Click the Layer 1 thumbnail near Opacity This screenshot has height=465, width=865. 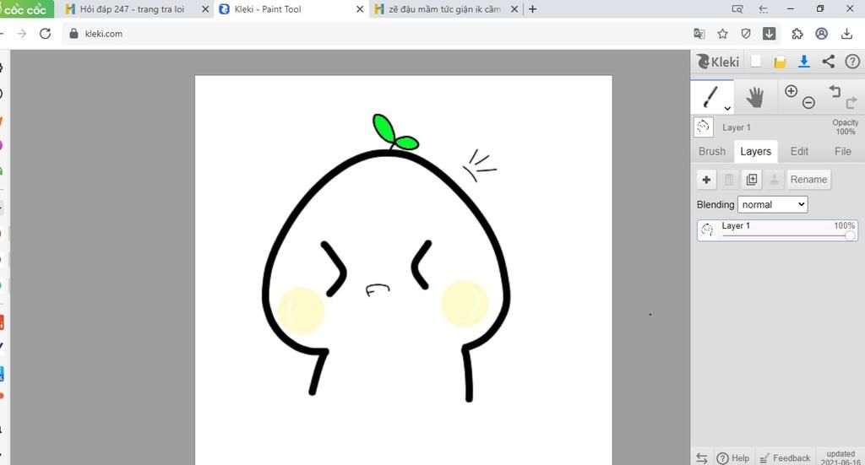pyautogui.click(x=704, y=127)
